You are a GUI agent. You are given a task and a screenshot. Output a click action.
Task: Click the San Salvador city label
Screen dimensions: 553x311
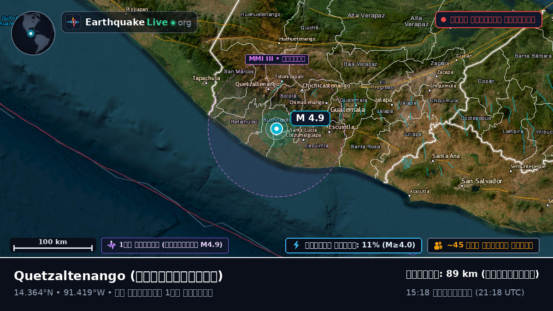click(x=482, y=181)
